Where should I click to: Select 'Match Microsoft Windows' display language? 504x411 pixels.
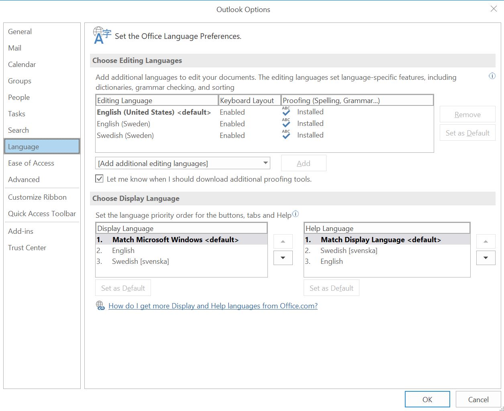pyautogui.click(x=182, y=240)
